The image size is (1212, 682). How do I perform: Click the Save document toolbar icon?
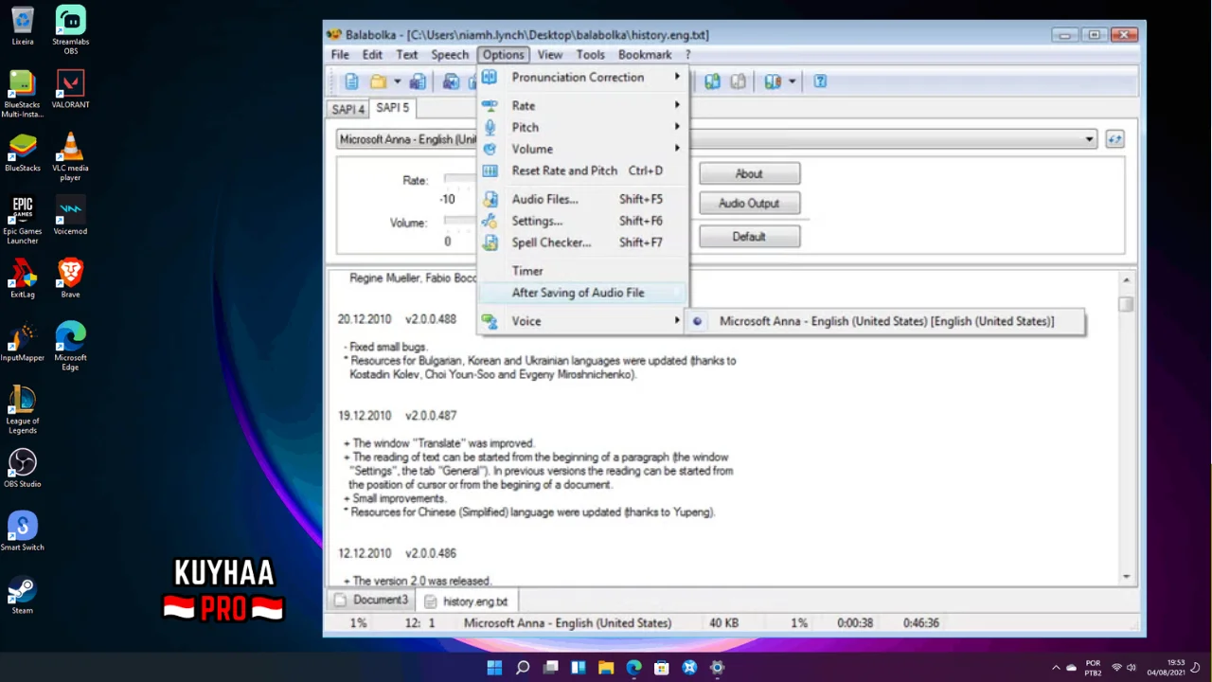coord(418,81)
